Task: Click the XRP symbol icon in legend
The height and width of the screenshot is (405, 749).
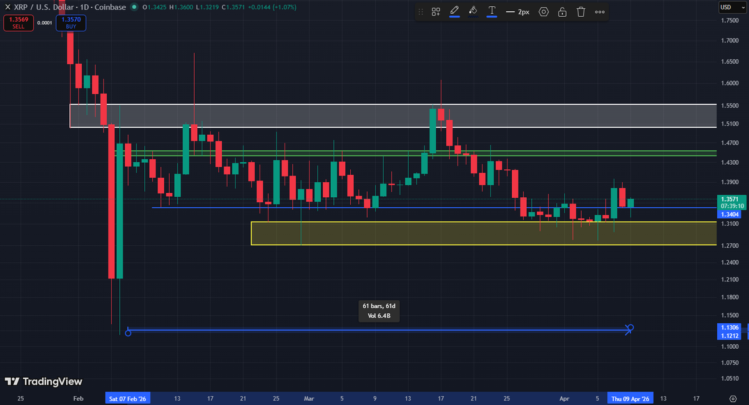Action: tap(7, 7)
